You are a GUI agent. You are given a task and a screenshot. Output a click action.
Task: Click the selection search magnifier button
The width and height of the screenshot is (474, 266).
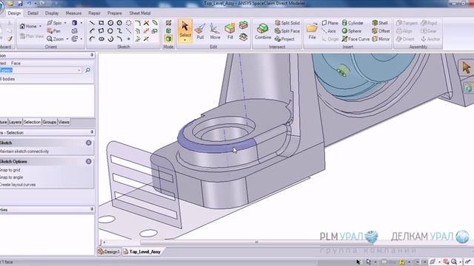pos(87,70)
